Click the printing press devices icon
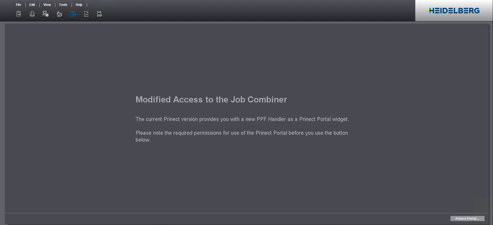 pos(32,14)
